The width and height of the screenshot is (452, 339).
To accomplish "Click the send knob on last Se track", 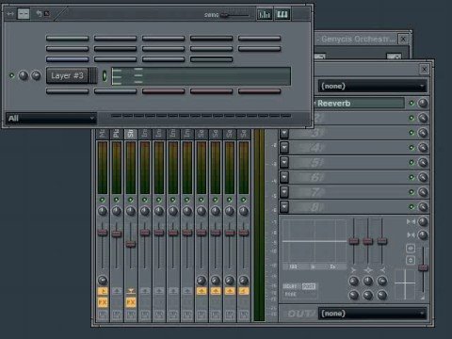I will (x=244, y=280).
